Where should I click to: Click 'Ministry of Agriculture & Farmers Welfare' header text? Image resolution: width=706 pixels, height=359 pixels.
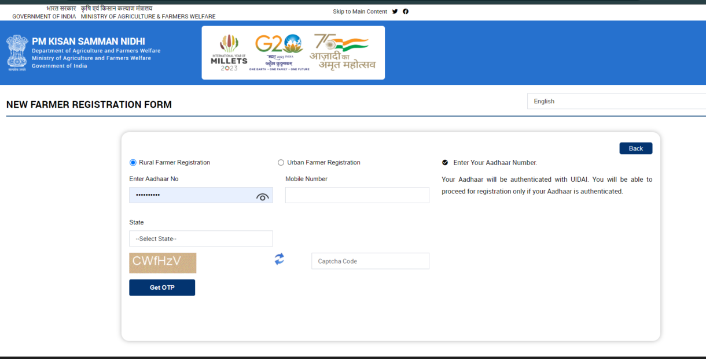[x=148, y=17]
